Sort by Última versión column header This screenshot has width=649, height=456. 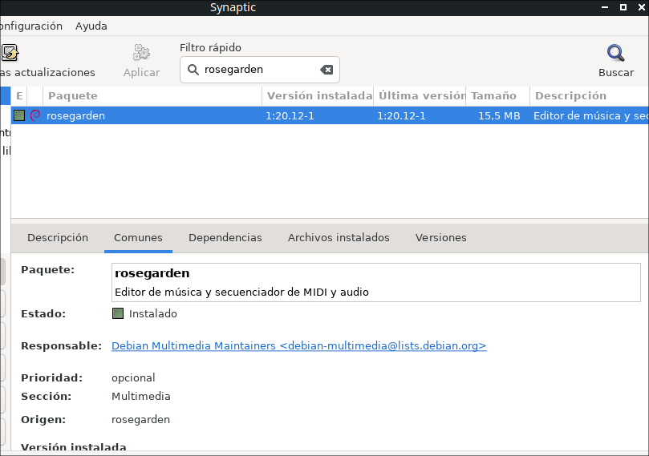[420, 96]
